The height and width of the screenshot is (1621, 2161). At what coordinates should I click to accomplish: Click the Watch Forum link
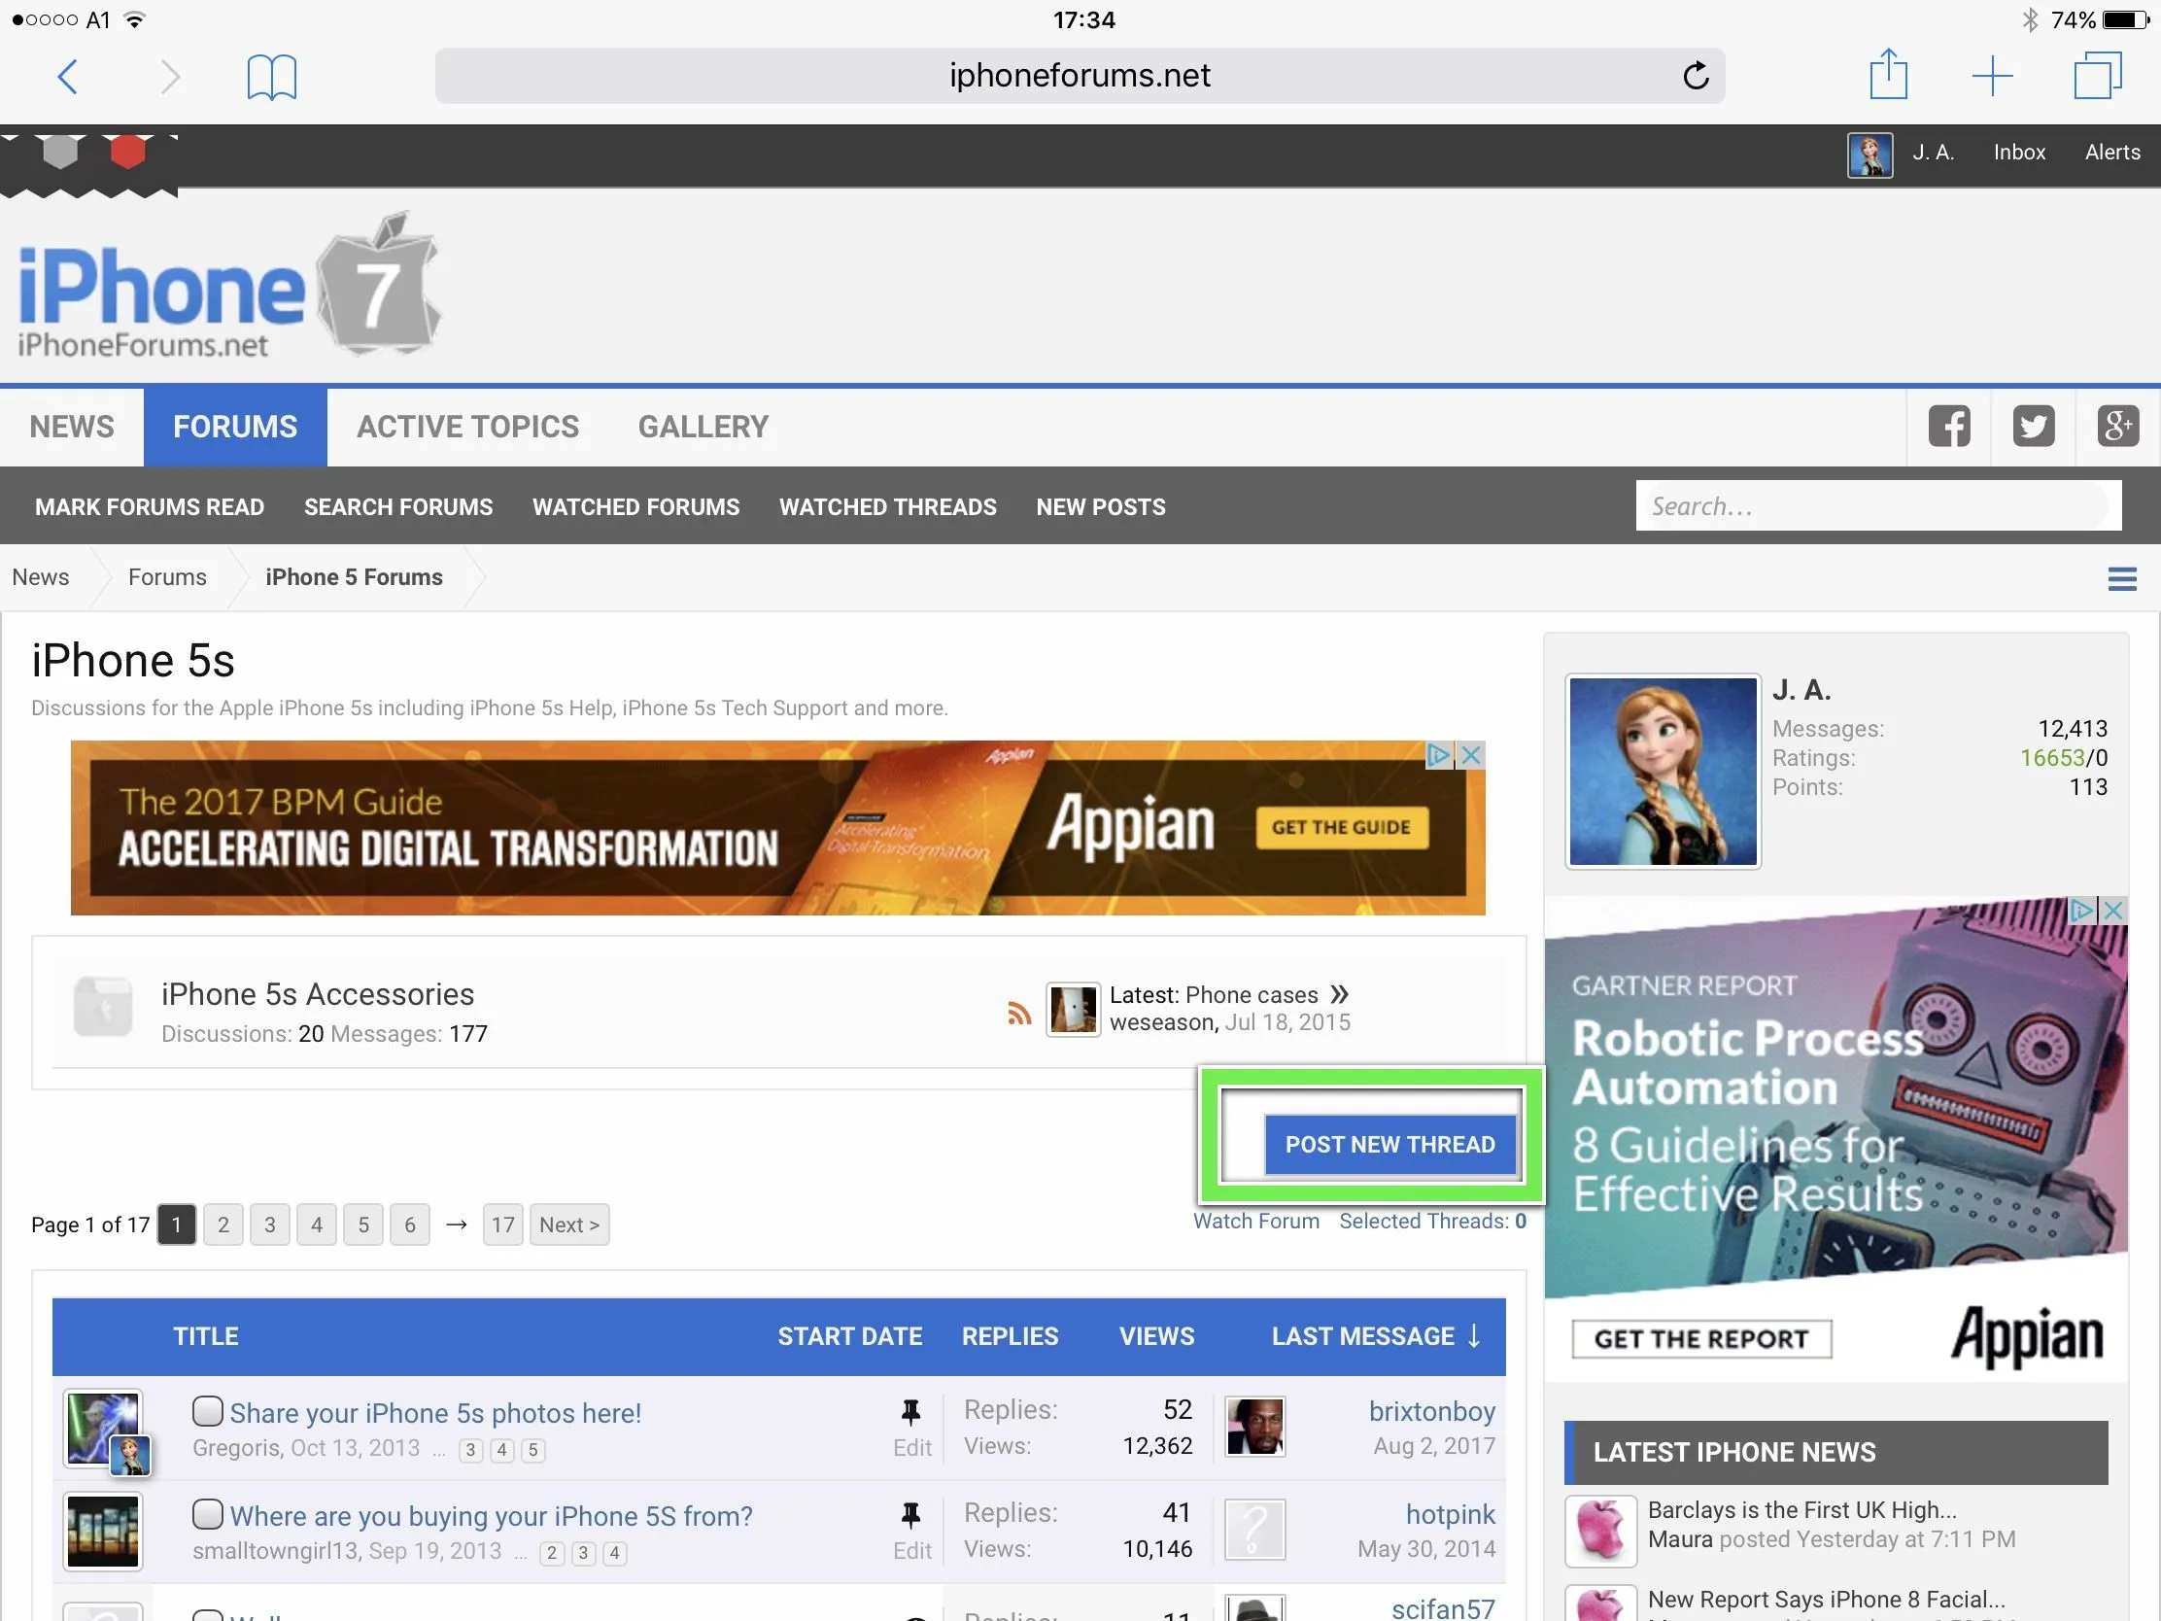(1255, 1222)
